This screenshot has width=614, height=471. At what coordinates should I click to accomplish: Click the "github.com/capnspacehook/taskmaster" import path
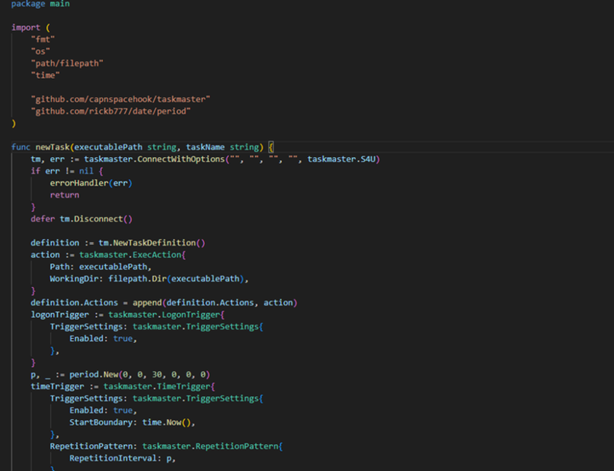[x=120, y=99]
